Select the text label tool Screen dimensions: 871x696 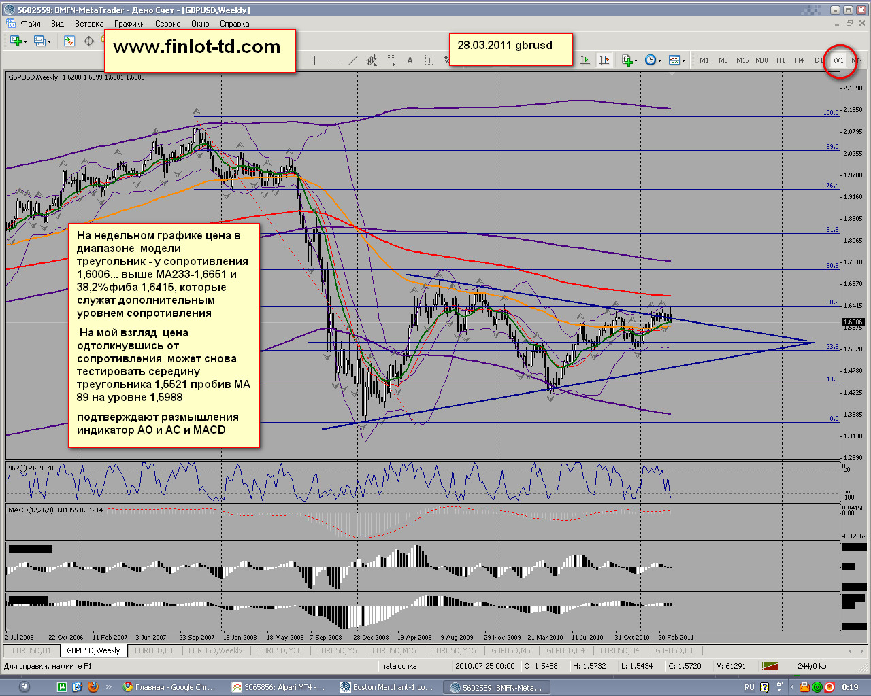point(410,60)
